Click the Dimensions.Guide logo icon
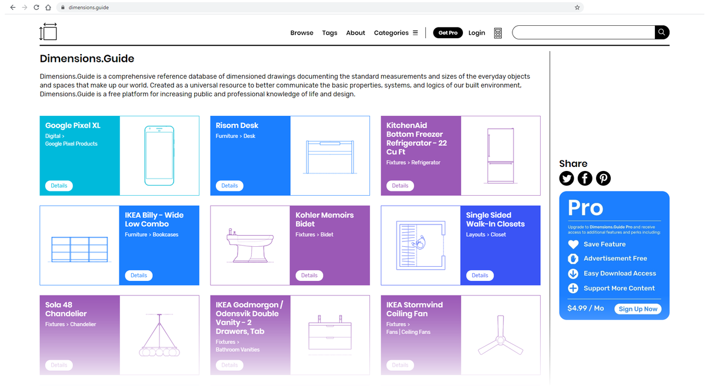 point(48,32)
